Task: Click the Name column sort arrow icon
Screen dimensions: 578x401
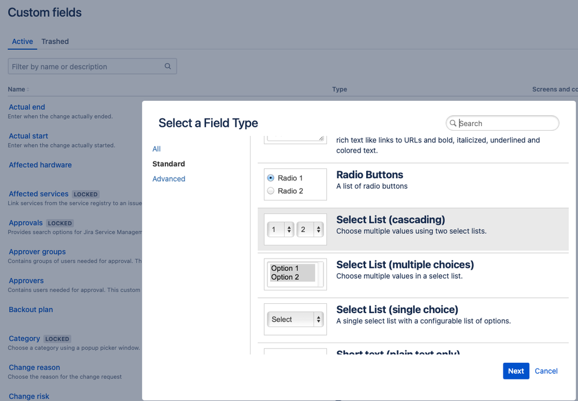Action: (28, 90)
